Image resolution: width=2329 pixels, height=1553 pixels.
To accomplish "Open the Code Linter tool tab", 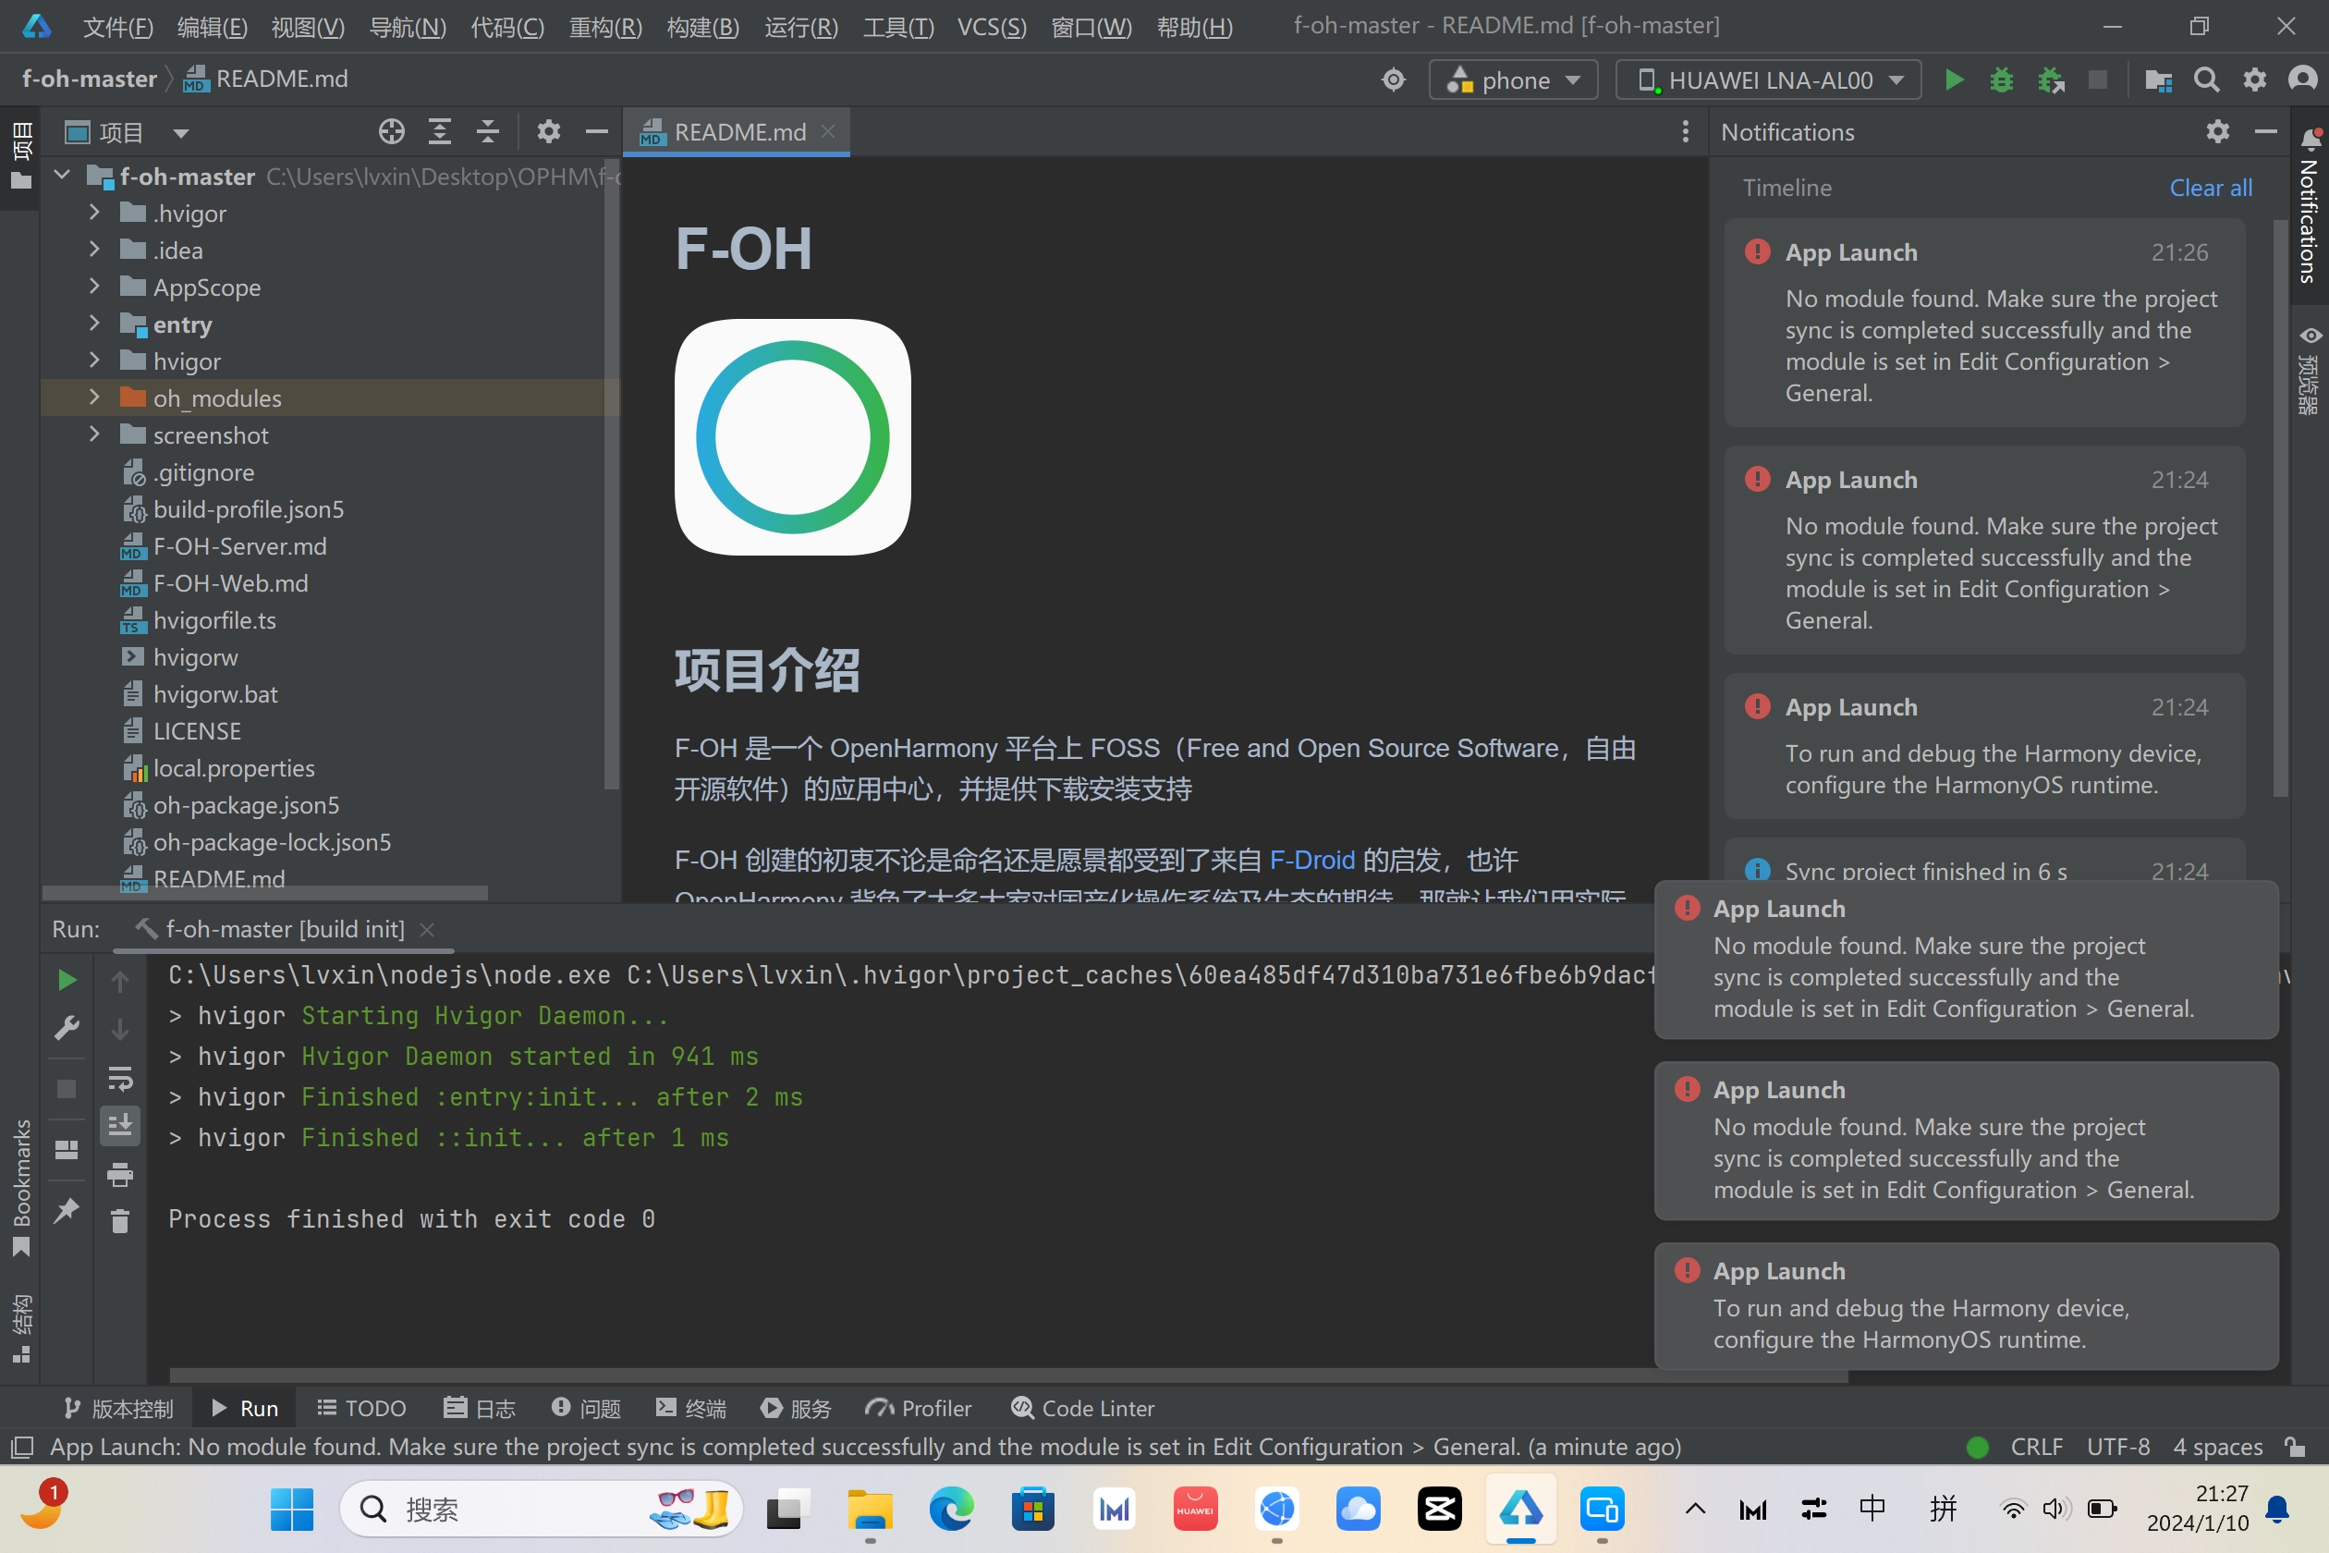I will [1082, 1407].
